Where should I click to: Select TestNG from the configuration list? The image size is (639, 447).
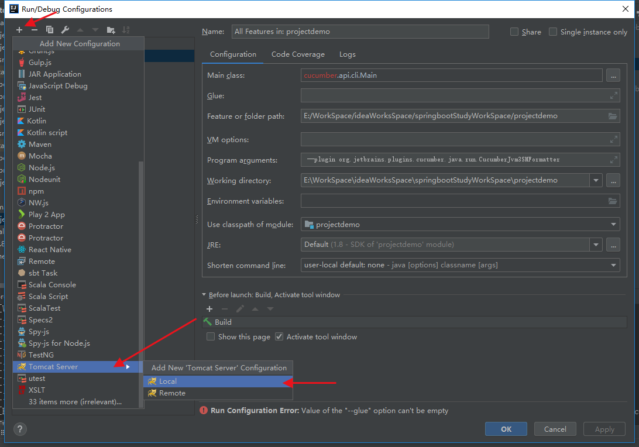pyautogui.click(x=76, y=355)
